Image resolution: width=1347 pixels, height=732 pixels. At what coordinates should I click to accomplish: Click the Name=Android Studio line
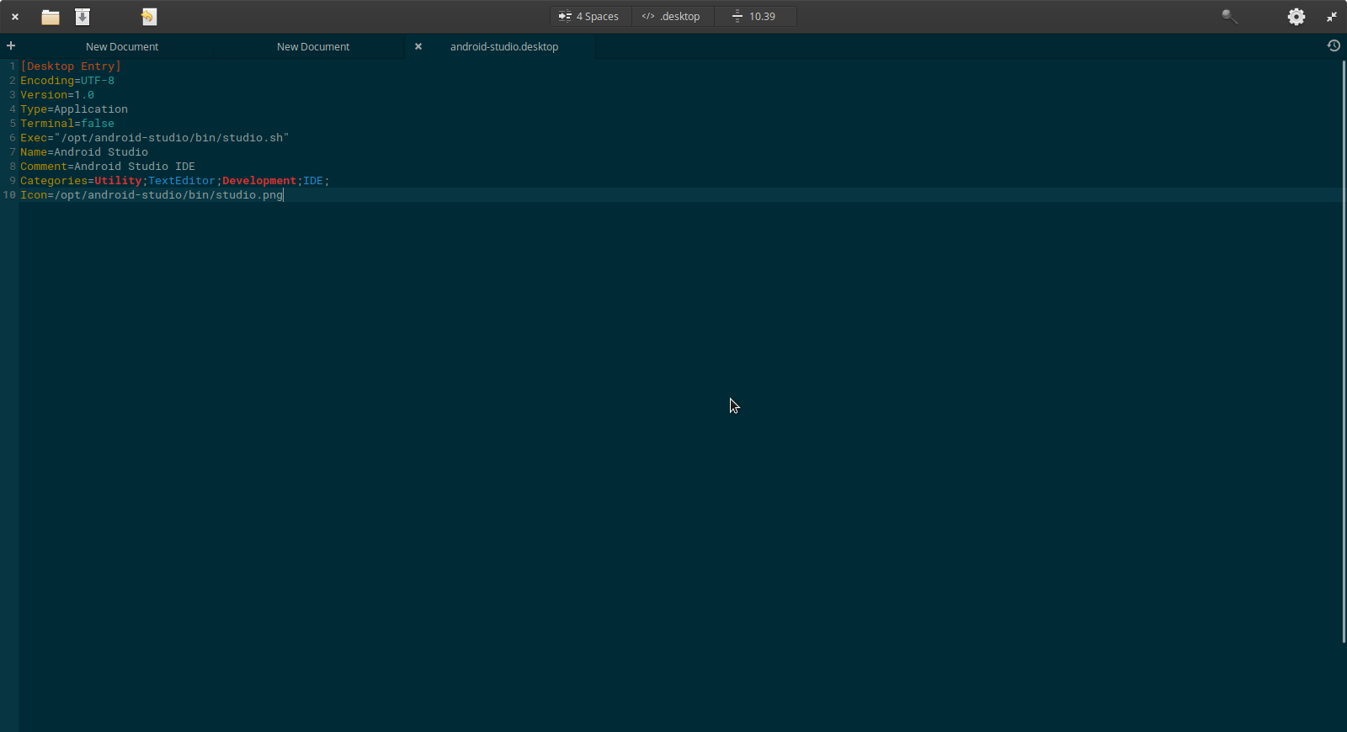84,152
